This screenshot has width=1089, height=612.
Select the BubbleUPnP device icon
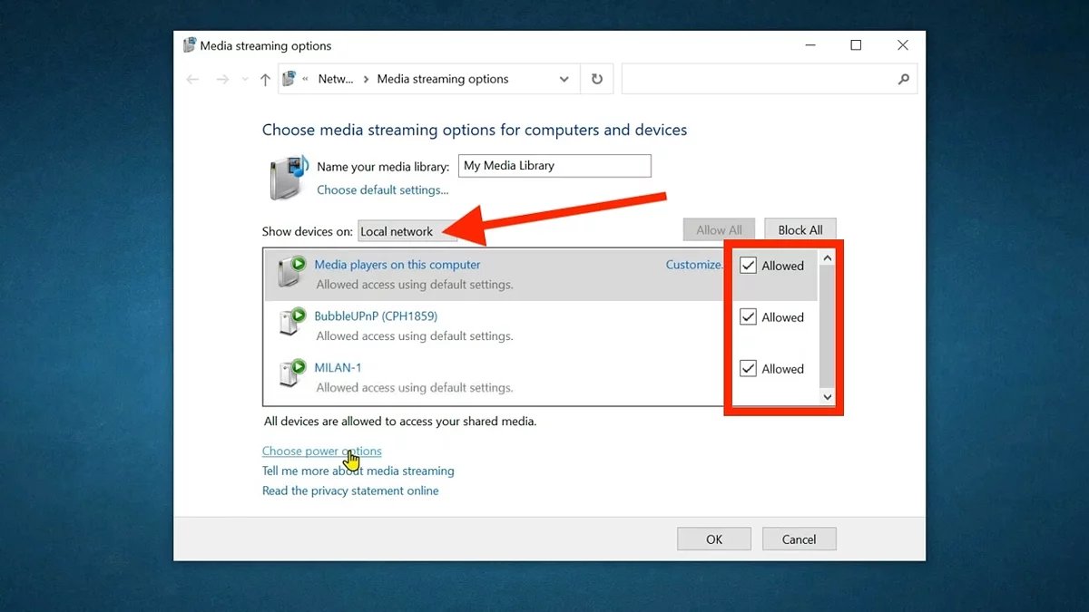(292, 322)
